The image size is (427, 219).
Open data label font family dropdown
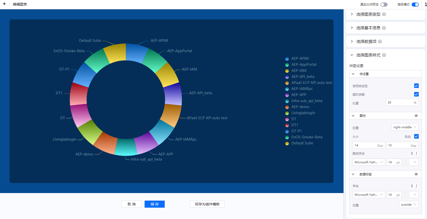(369, 195)
